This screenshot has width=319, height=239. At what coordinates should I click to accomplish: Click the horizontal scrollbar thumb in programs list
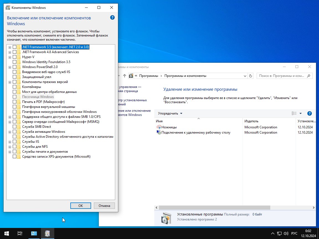(x=214, y=207)
